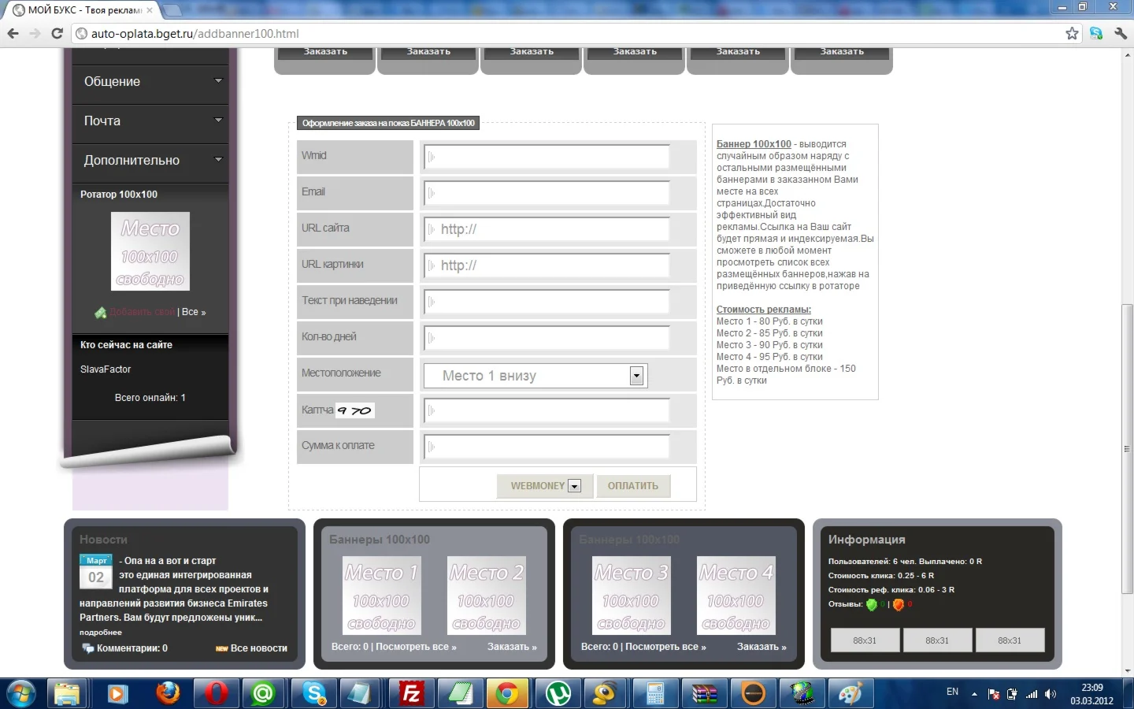1134x709 pixels.
Task: Open the Добавить свой link
Action: tap(143, 313)
